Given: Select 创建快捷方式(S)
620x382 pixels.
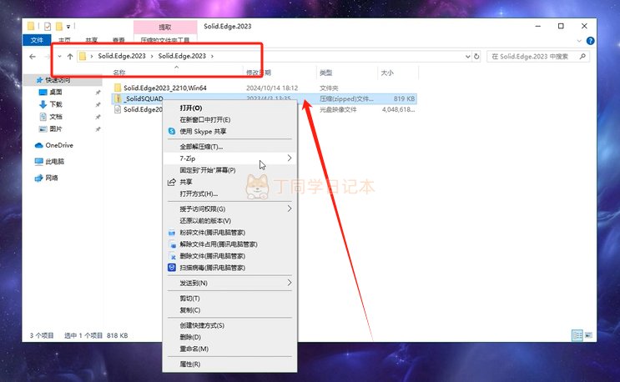Looking at the screenshot, I should (x=229, y=325).
